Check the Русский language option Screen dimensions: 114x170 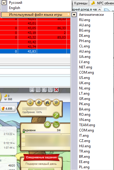point(4,3)
